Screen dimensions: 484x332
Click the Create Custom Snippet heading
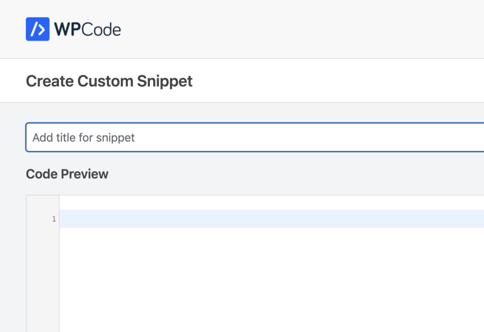pos(109,81)
